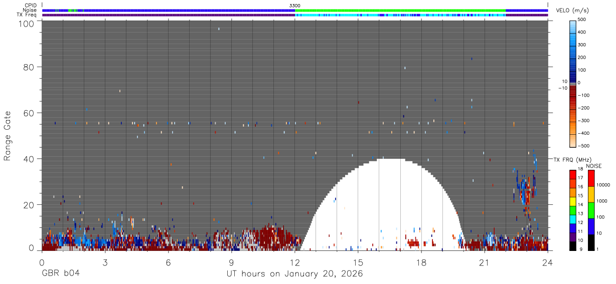Screen dimensions: 616x284
Task: Click the velocity scale -10 threshold label
Action: click(563, 88)
